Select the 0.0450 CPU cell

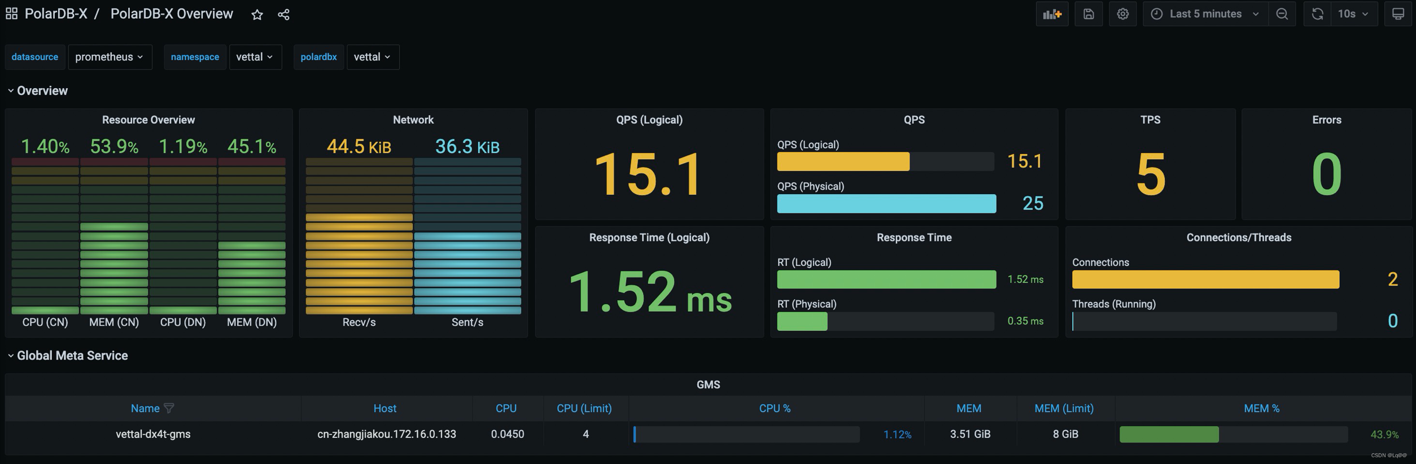(x=508, y=434)
